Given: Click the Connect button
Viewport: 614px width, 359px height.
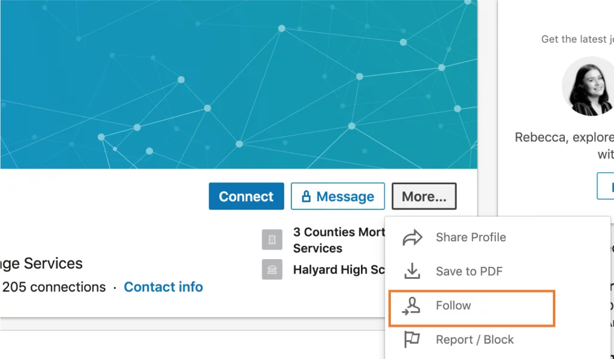Looking at the screenshot, I should pos(246,196).
